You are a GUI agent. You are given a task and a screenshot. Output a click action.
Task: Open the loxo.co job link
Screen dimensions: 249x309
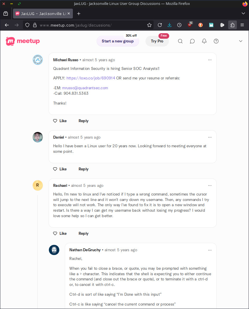click(x=91, y=78)
